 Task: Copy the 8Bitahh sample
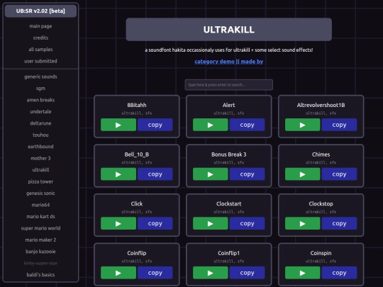pos(155,125)
